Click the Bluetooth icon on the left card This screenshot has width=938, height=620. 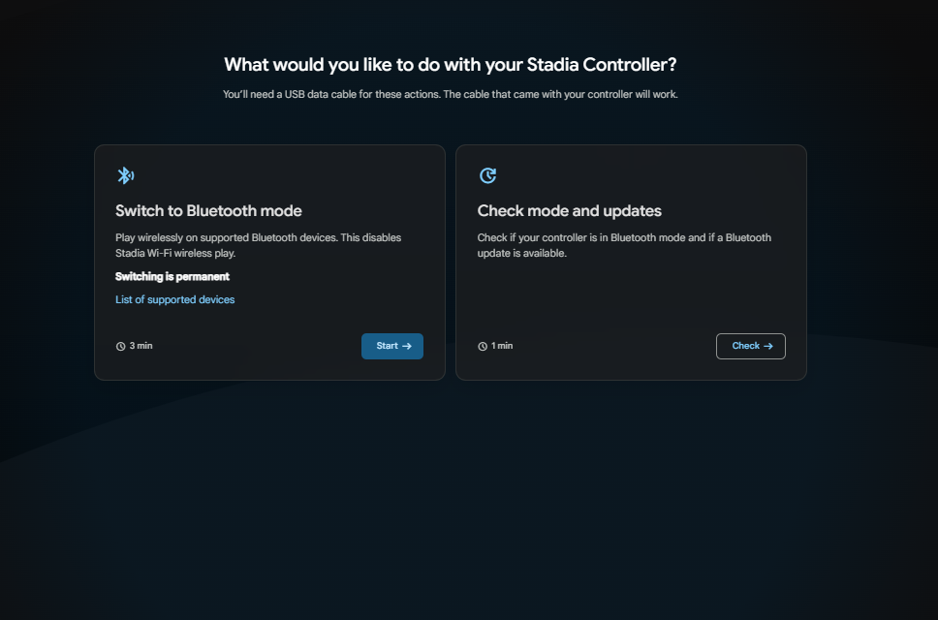(126, 175)
